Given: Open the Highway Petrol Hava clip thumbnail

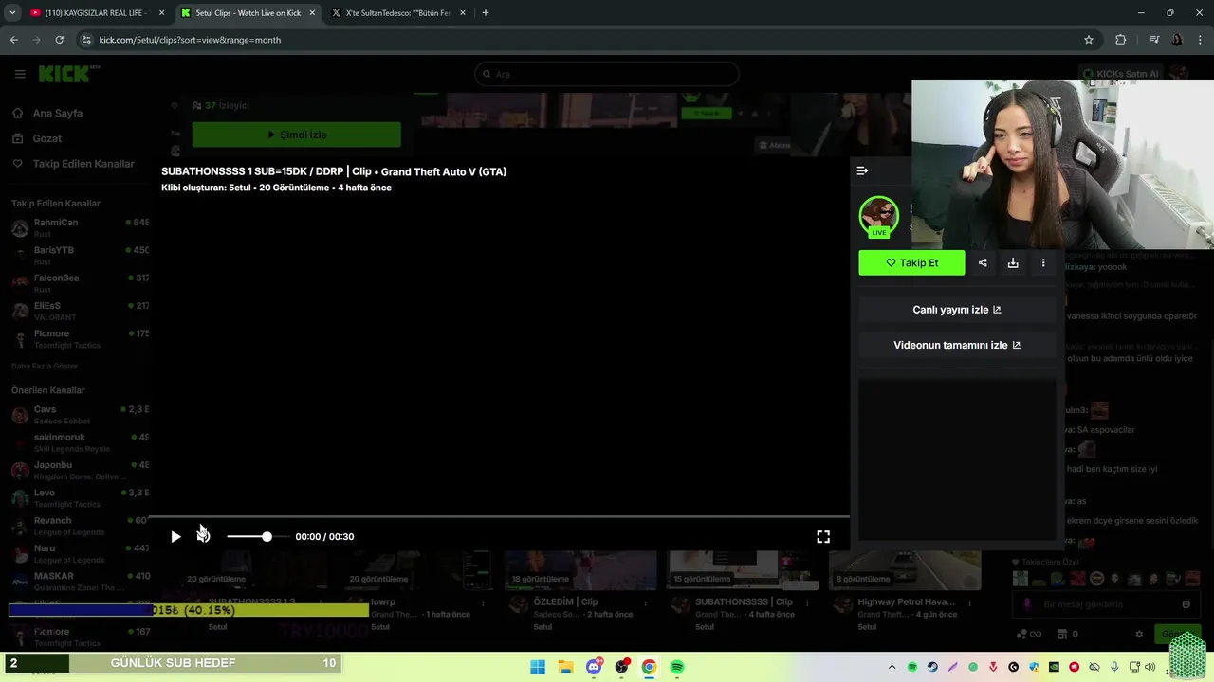Looking at the screenshot, I should tap(904, 570).
